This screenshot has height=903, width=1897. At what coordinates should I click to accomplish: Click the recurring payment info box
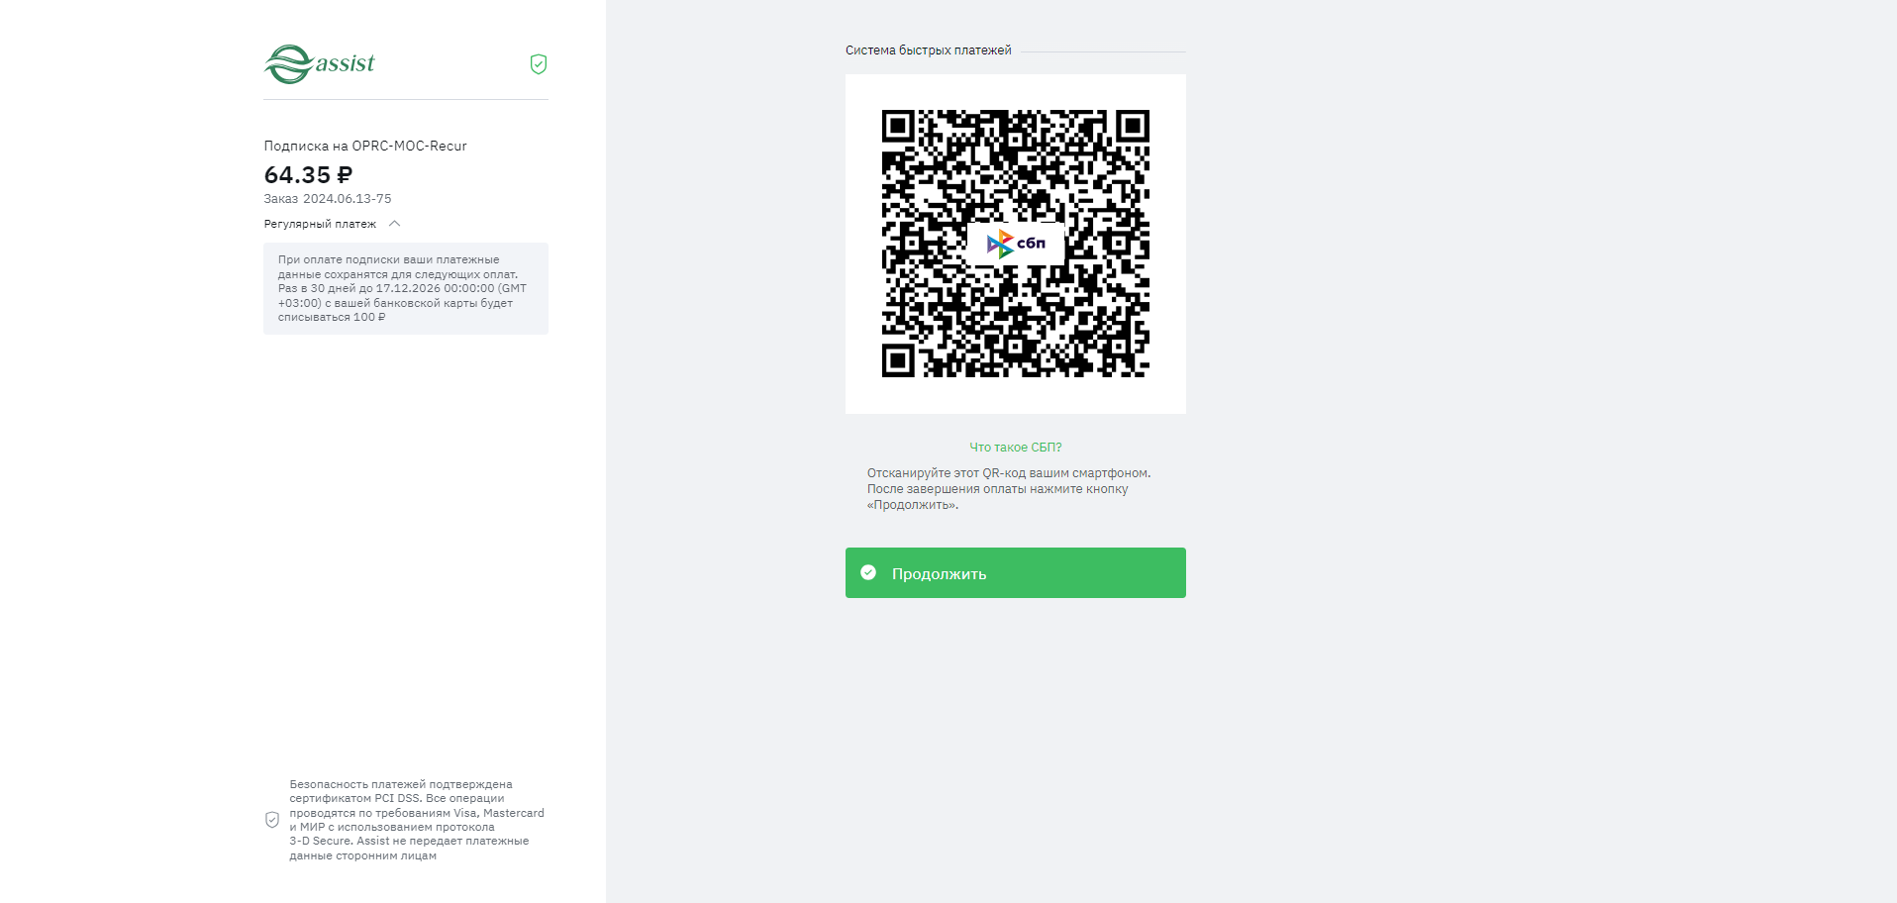[406, 288]
